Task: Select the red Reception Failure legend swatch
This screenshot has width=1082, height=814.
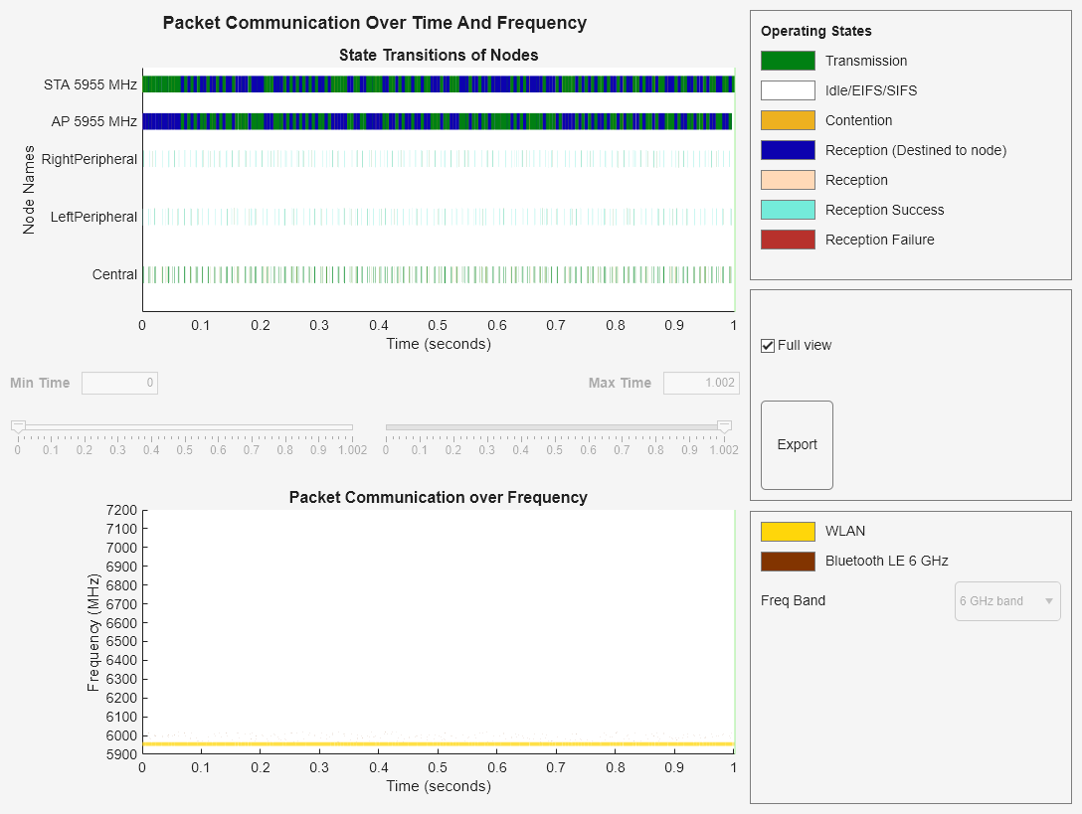Action: (786, 240)
